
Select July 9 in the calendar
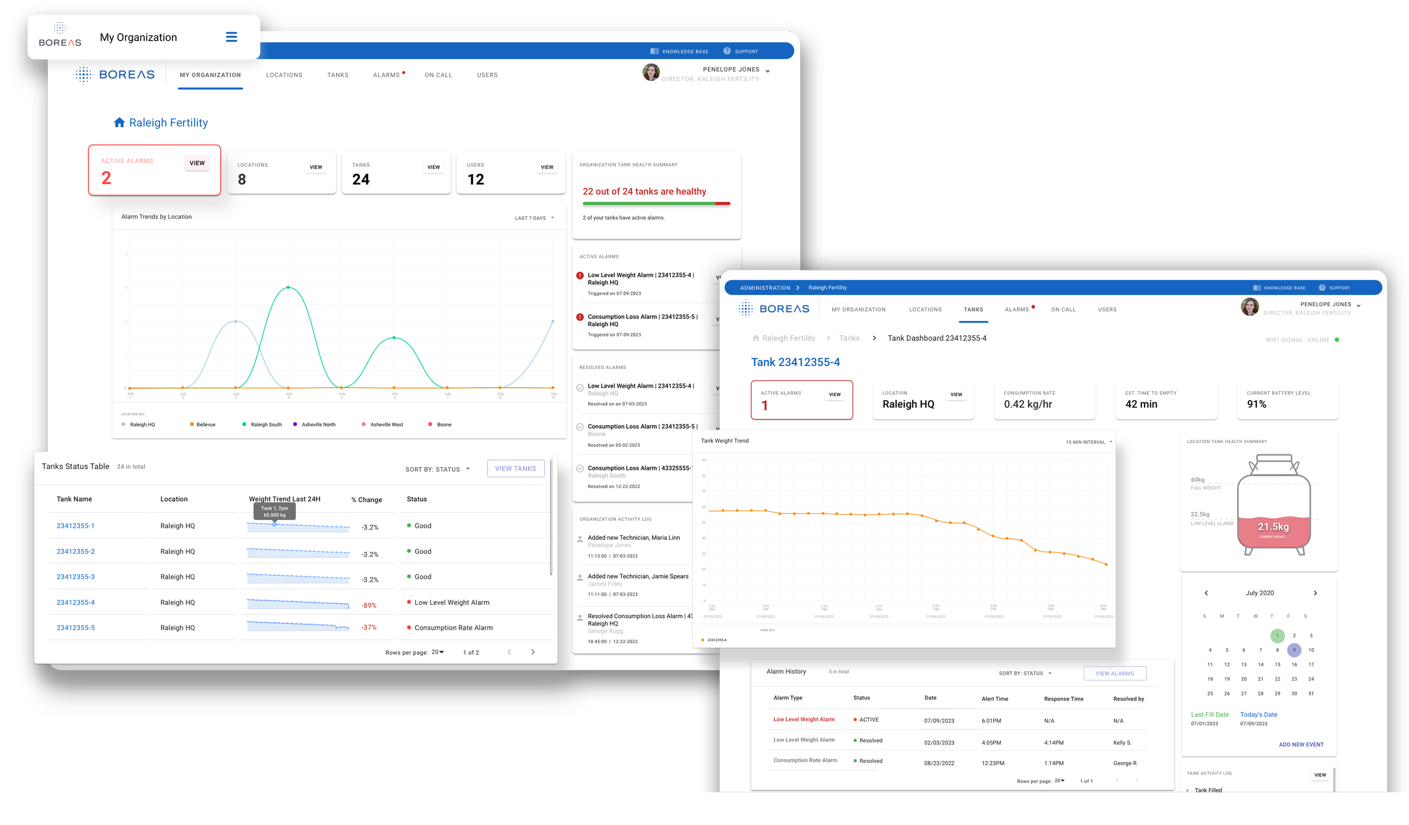(1294, 650)
